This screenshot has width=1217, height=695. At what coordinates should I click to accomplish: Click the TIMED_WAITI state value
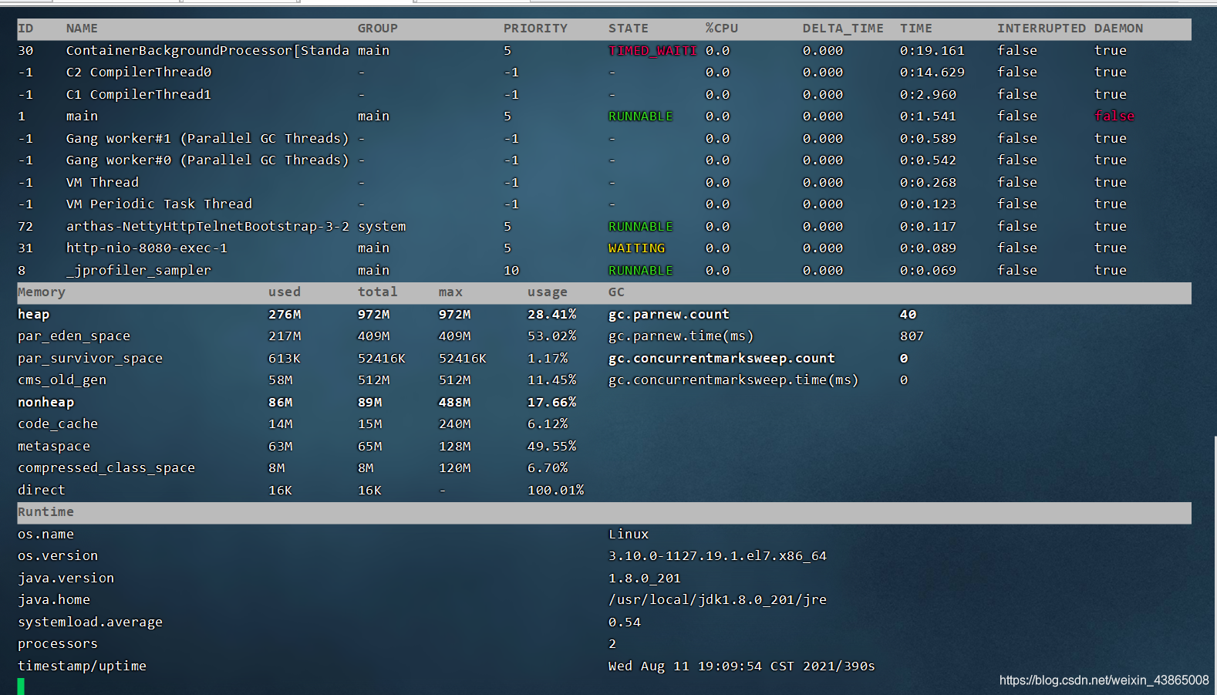pos(652,50)
